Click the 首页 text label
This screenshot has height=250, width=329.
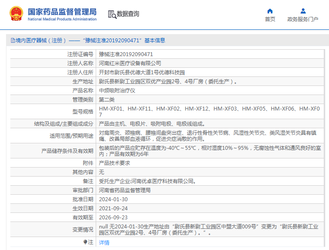point(270,19)
